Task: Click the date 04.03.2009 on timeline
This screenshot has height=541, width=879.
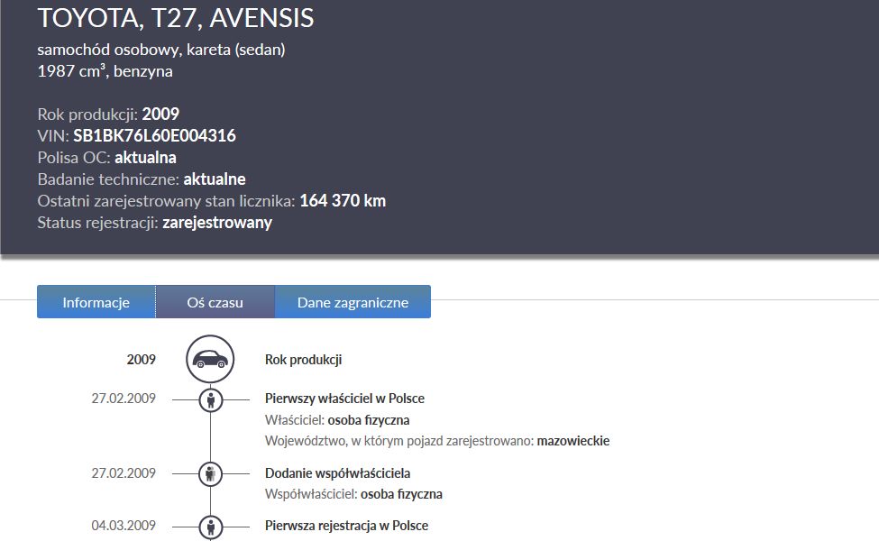Action: (124, 526)
